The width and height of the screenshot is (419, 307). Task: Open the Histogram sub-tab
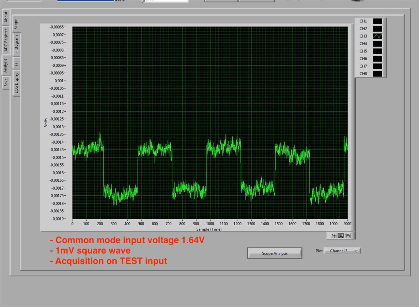(16, 44)
